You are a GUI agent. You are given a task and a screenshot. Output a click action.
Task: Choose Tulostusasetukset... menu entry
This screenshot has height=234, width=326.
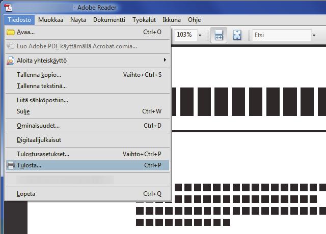click(88, 154)
